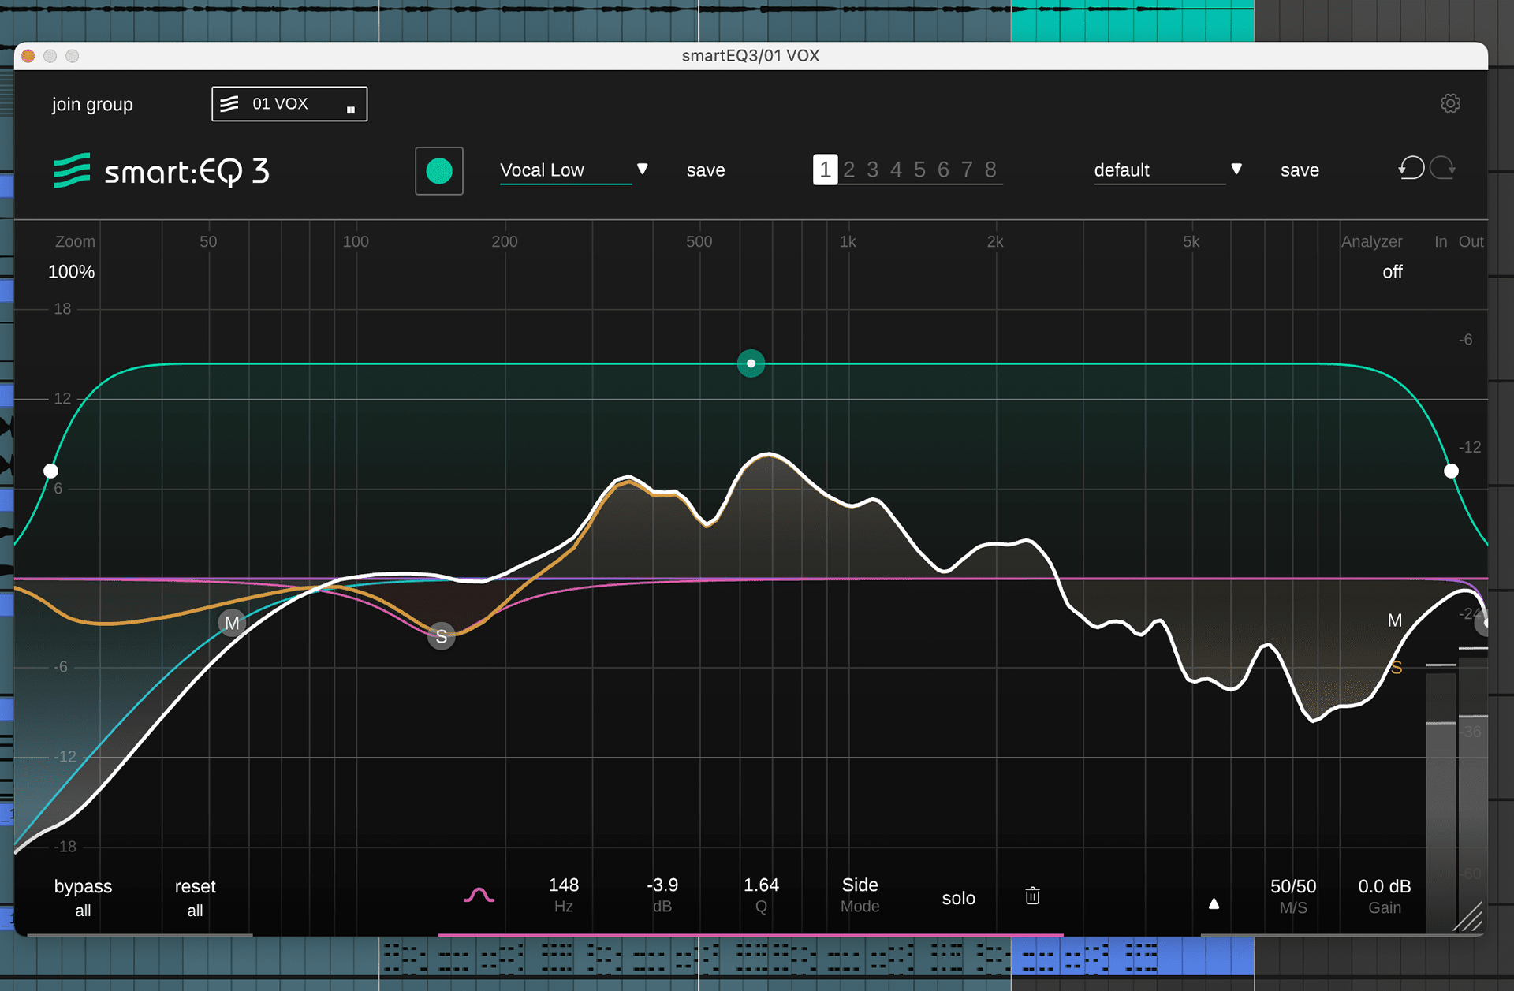Switch to state slot 4
Image resolution: width=1514 pixels, height=991 pixels.
coord(897,170)
